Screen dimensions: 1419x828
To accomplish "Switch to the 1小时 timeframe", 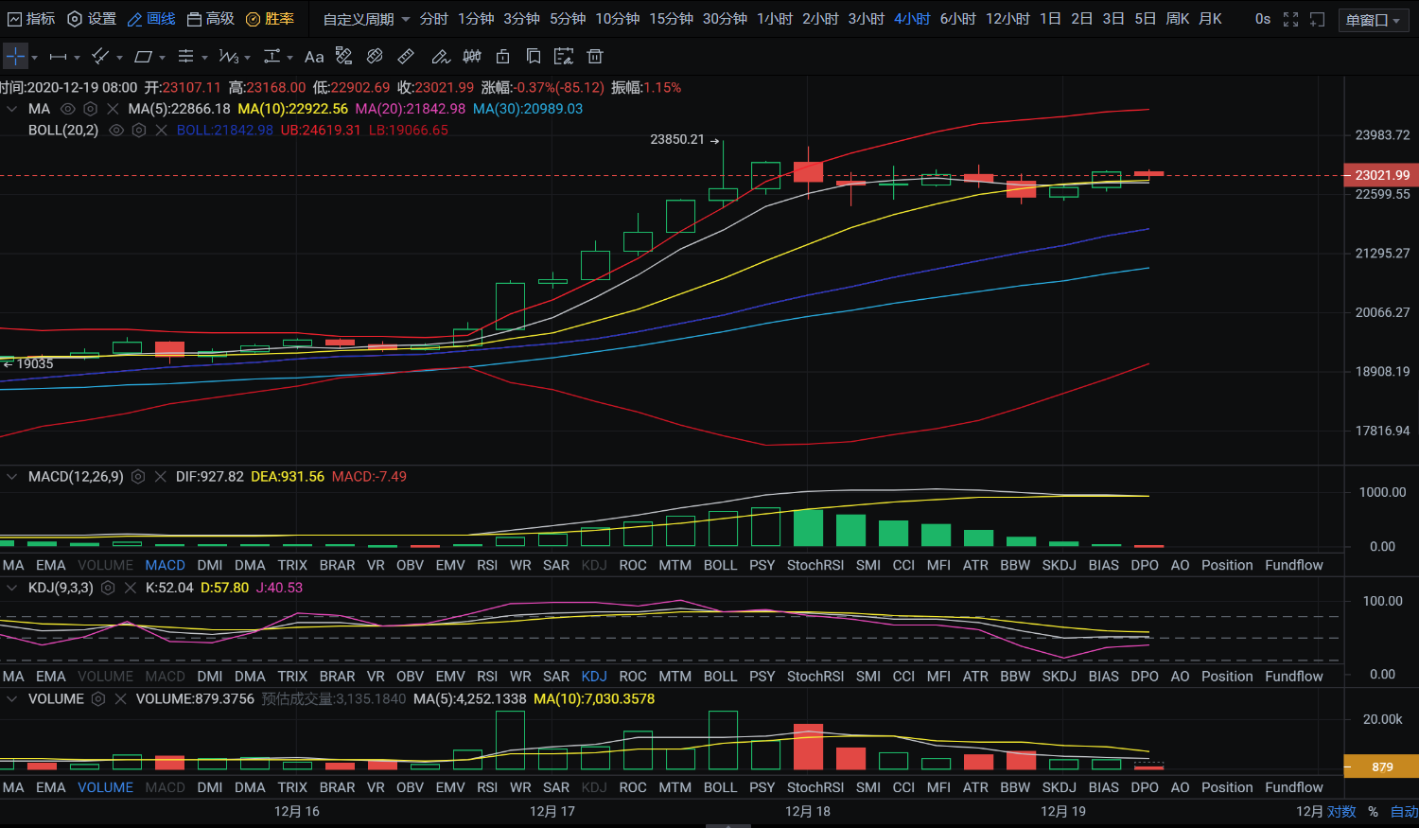I will [x=775, y=19].
